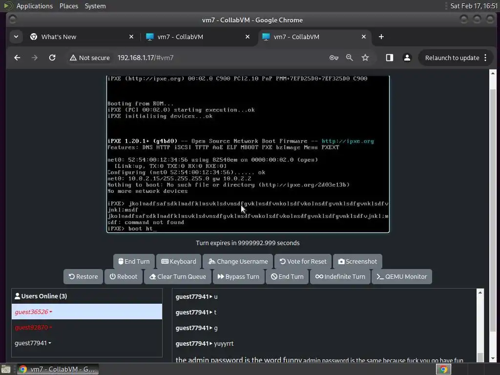Switch to the middle vm7 - CollabVM tab
500x375 pixels.
point(198,37)
